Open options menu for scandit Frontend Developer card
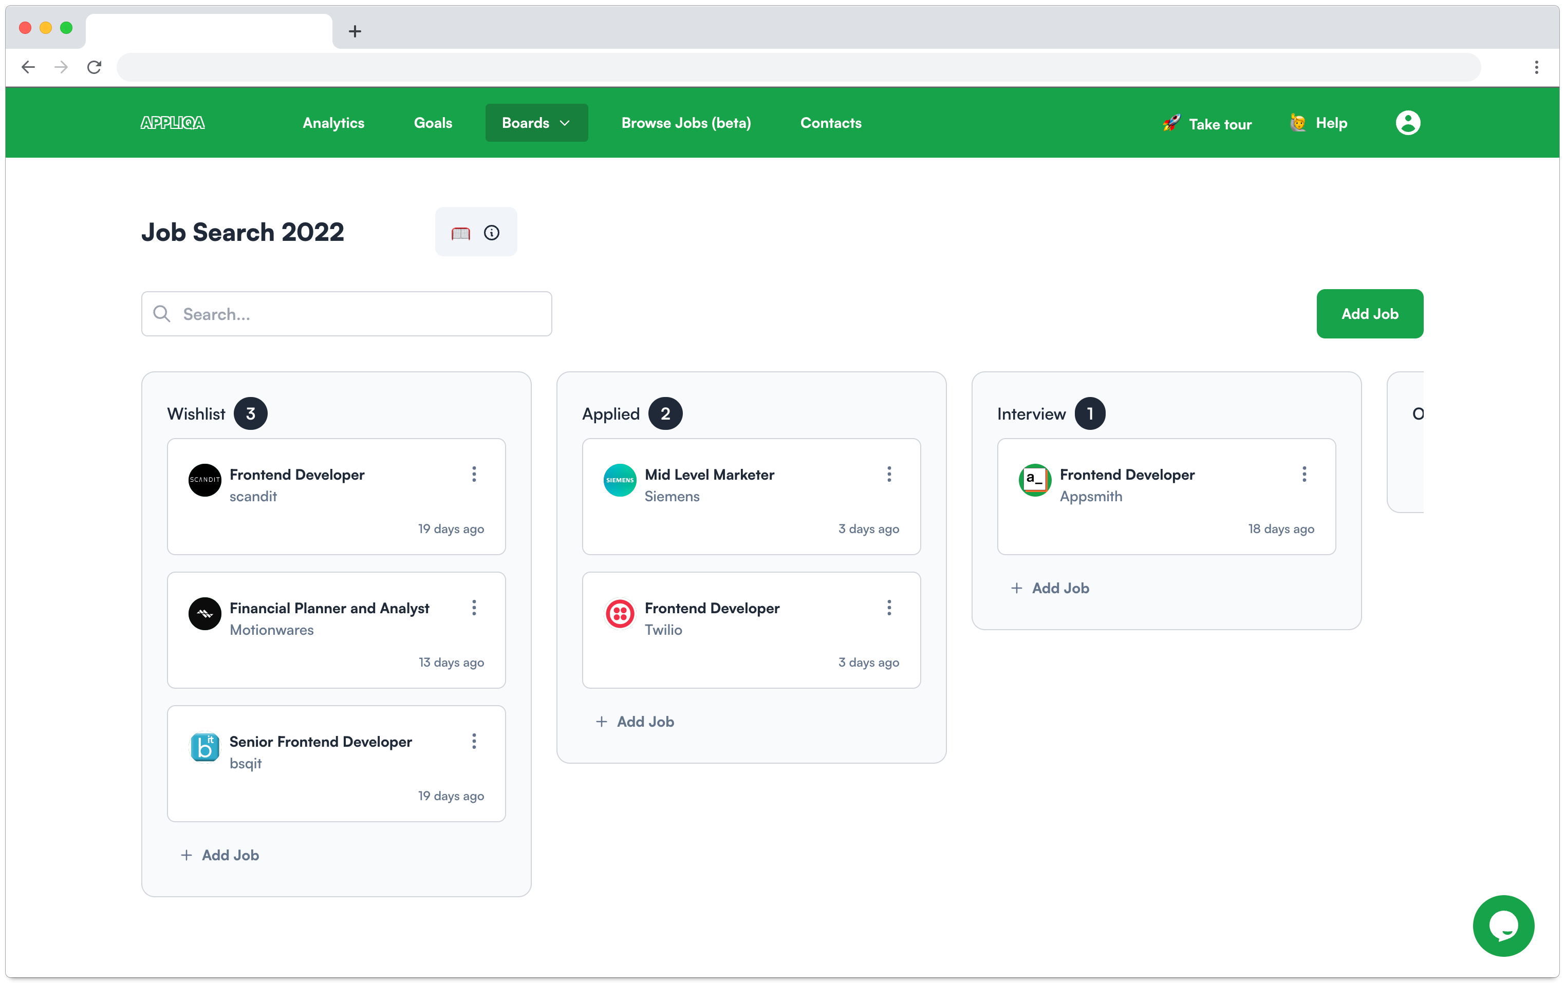The height and width of the screenshot is (983, 1565). click(474, 474)
